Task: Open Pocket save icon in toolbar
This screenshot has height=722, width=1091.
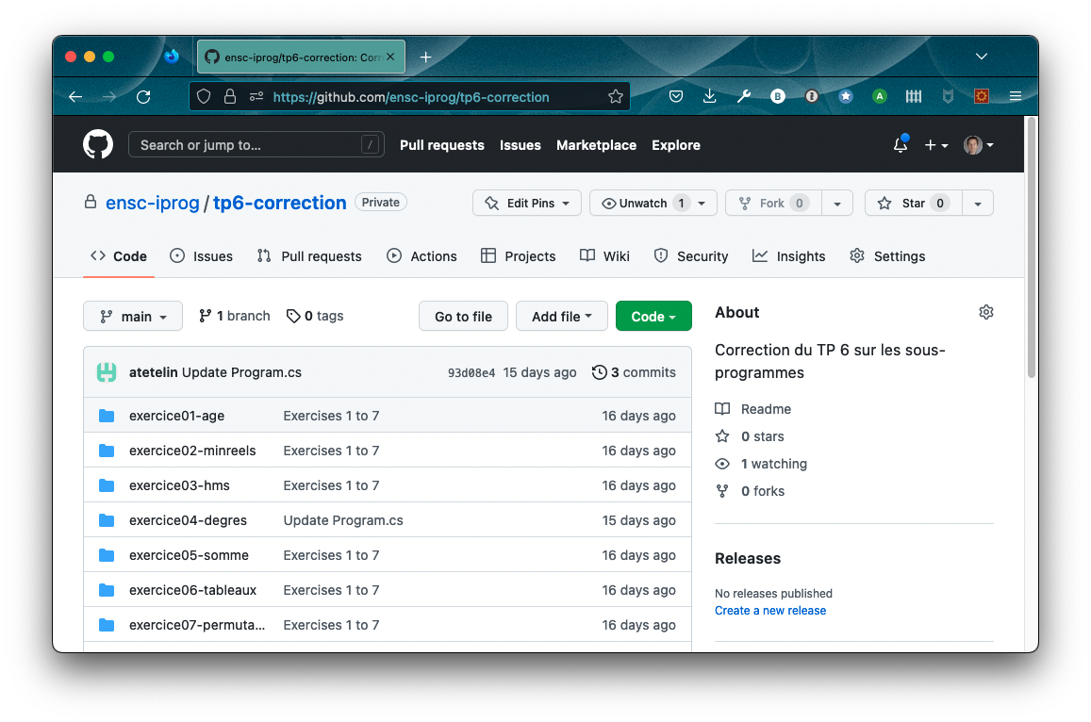Action: coord(675,97)
